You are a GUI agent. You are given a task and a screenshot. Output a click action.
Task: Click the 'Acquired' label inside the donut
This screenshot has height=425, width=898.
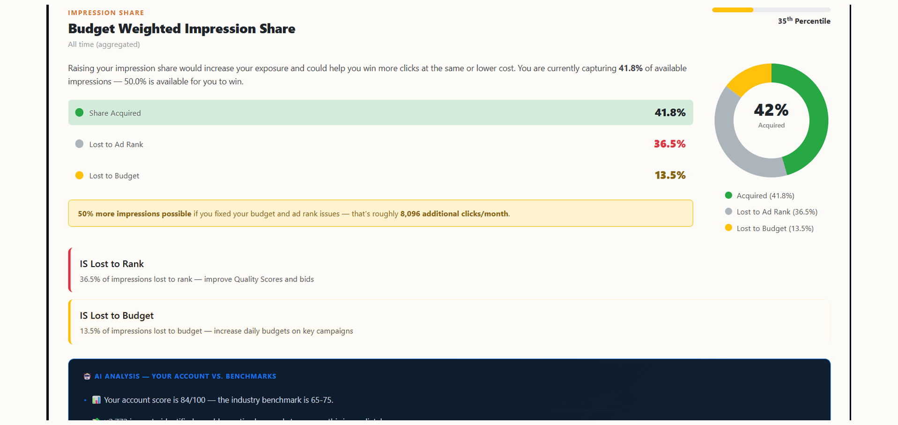coord(771,125)
